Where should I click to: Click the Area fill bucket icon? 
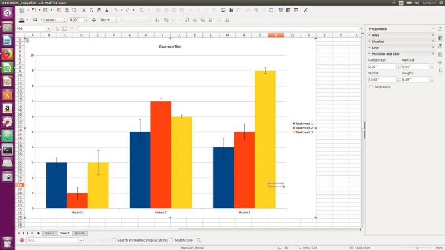[94, 20]
